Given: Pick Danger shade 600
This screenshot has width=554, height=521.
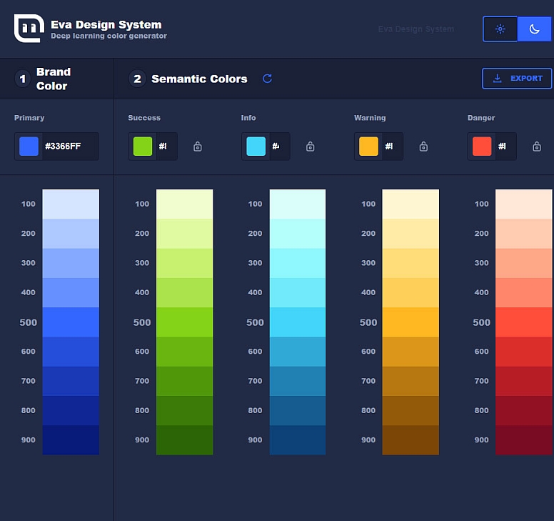Looking at the screenshot, I should point(523,352).
